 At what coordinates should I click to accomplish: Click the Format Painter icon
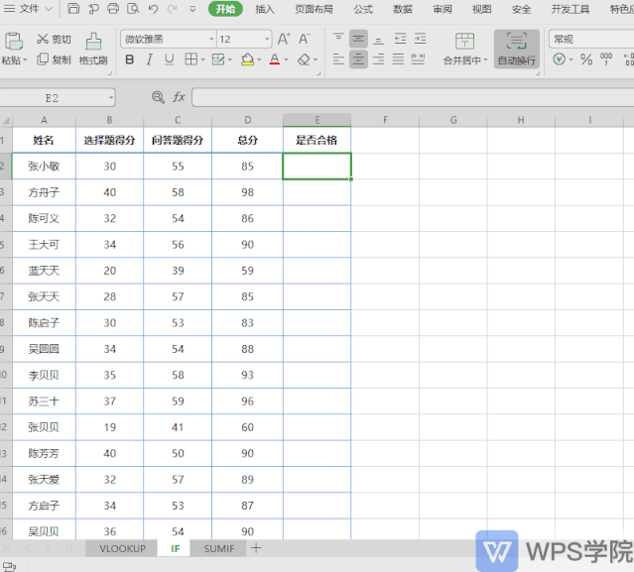tap(93, 42)
